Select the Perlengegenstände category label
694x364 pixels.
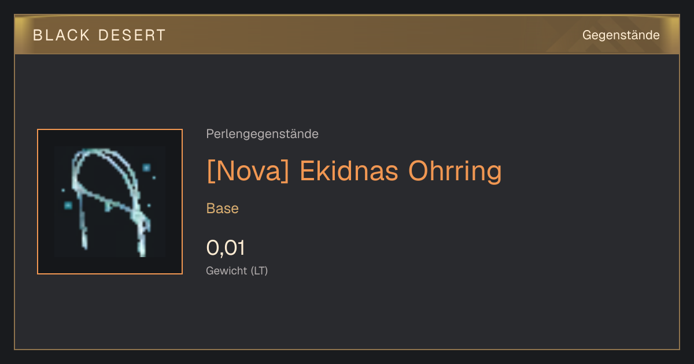[262, 134]
